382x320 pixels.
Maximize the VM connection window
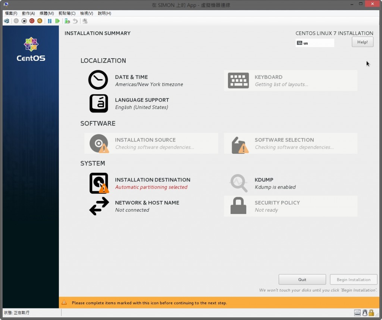(x=361, y=4)
